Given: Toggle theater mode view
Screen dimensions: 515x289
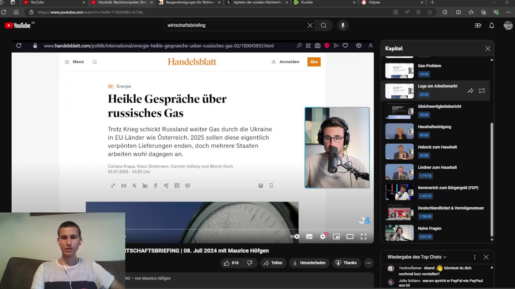Looking at the screenshot, I should [x=350, y=236].
